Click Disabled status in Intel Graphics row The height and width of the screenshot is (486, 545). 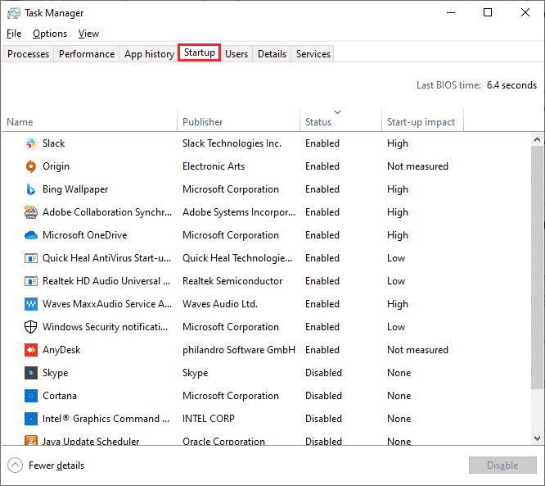(323, 419)
